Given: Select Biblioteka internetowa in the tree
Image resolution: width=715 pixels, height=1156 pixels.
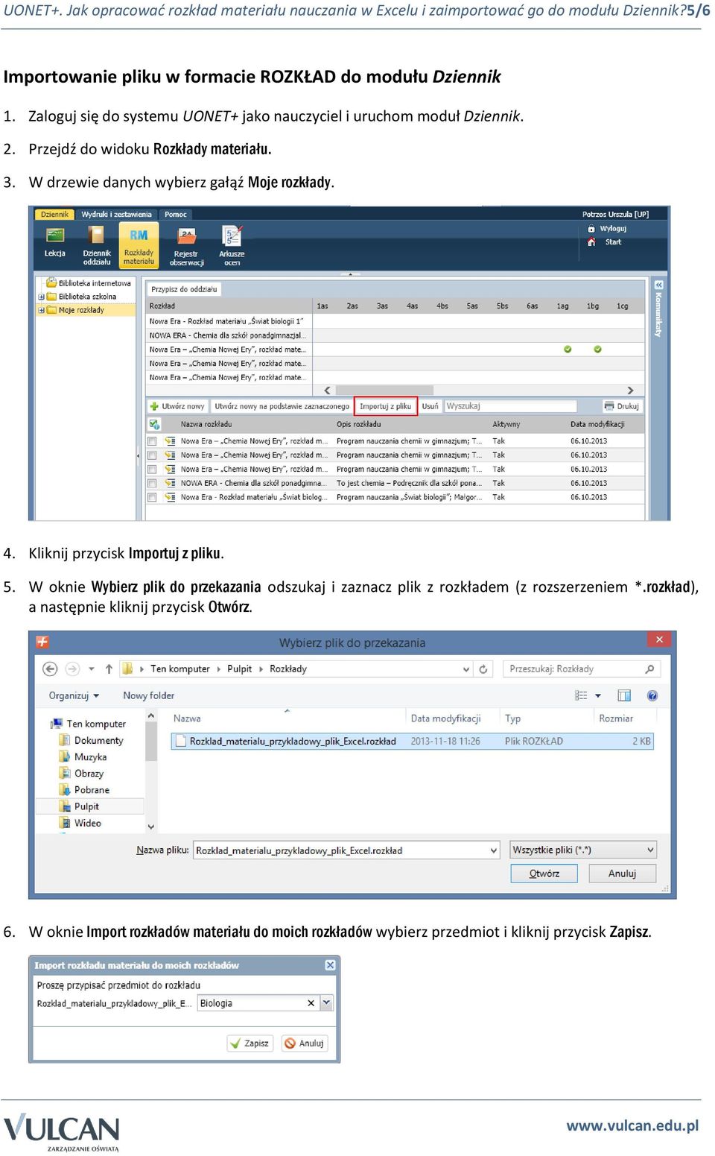Looking at the screenshot, I should 89,283.
